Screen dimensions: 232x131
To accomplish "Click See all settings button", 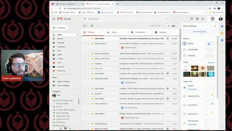I will click(x=200, y=32).
